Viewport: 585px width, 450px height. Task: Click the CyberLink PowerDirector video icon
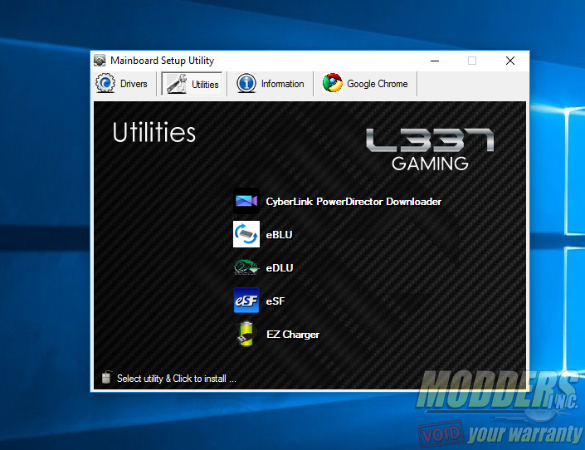click(246, 201)
